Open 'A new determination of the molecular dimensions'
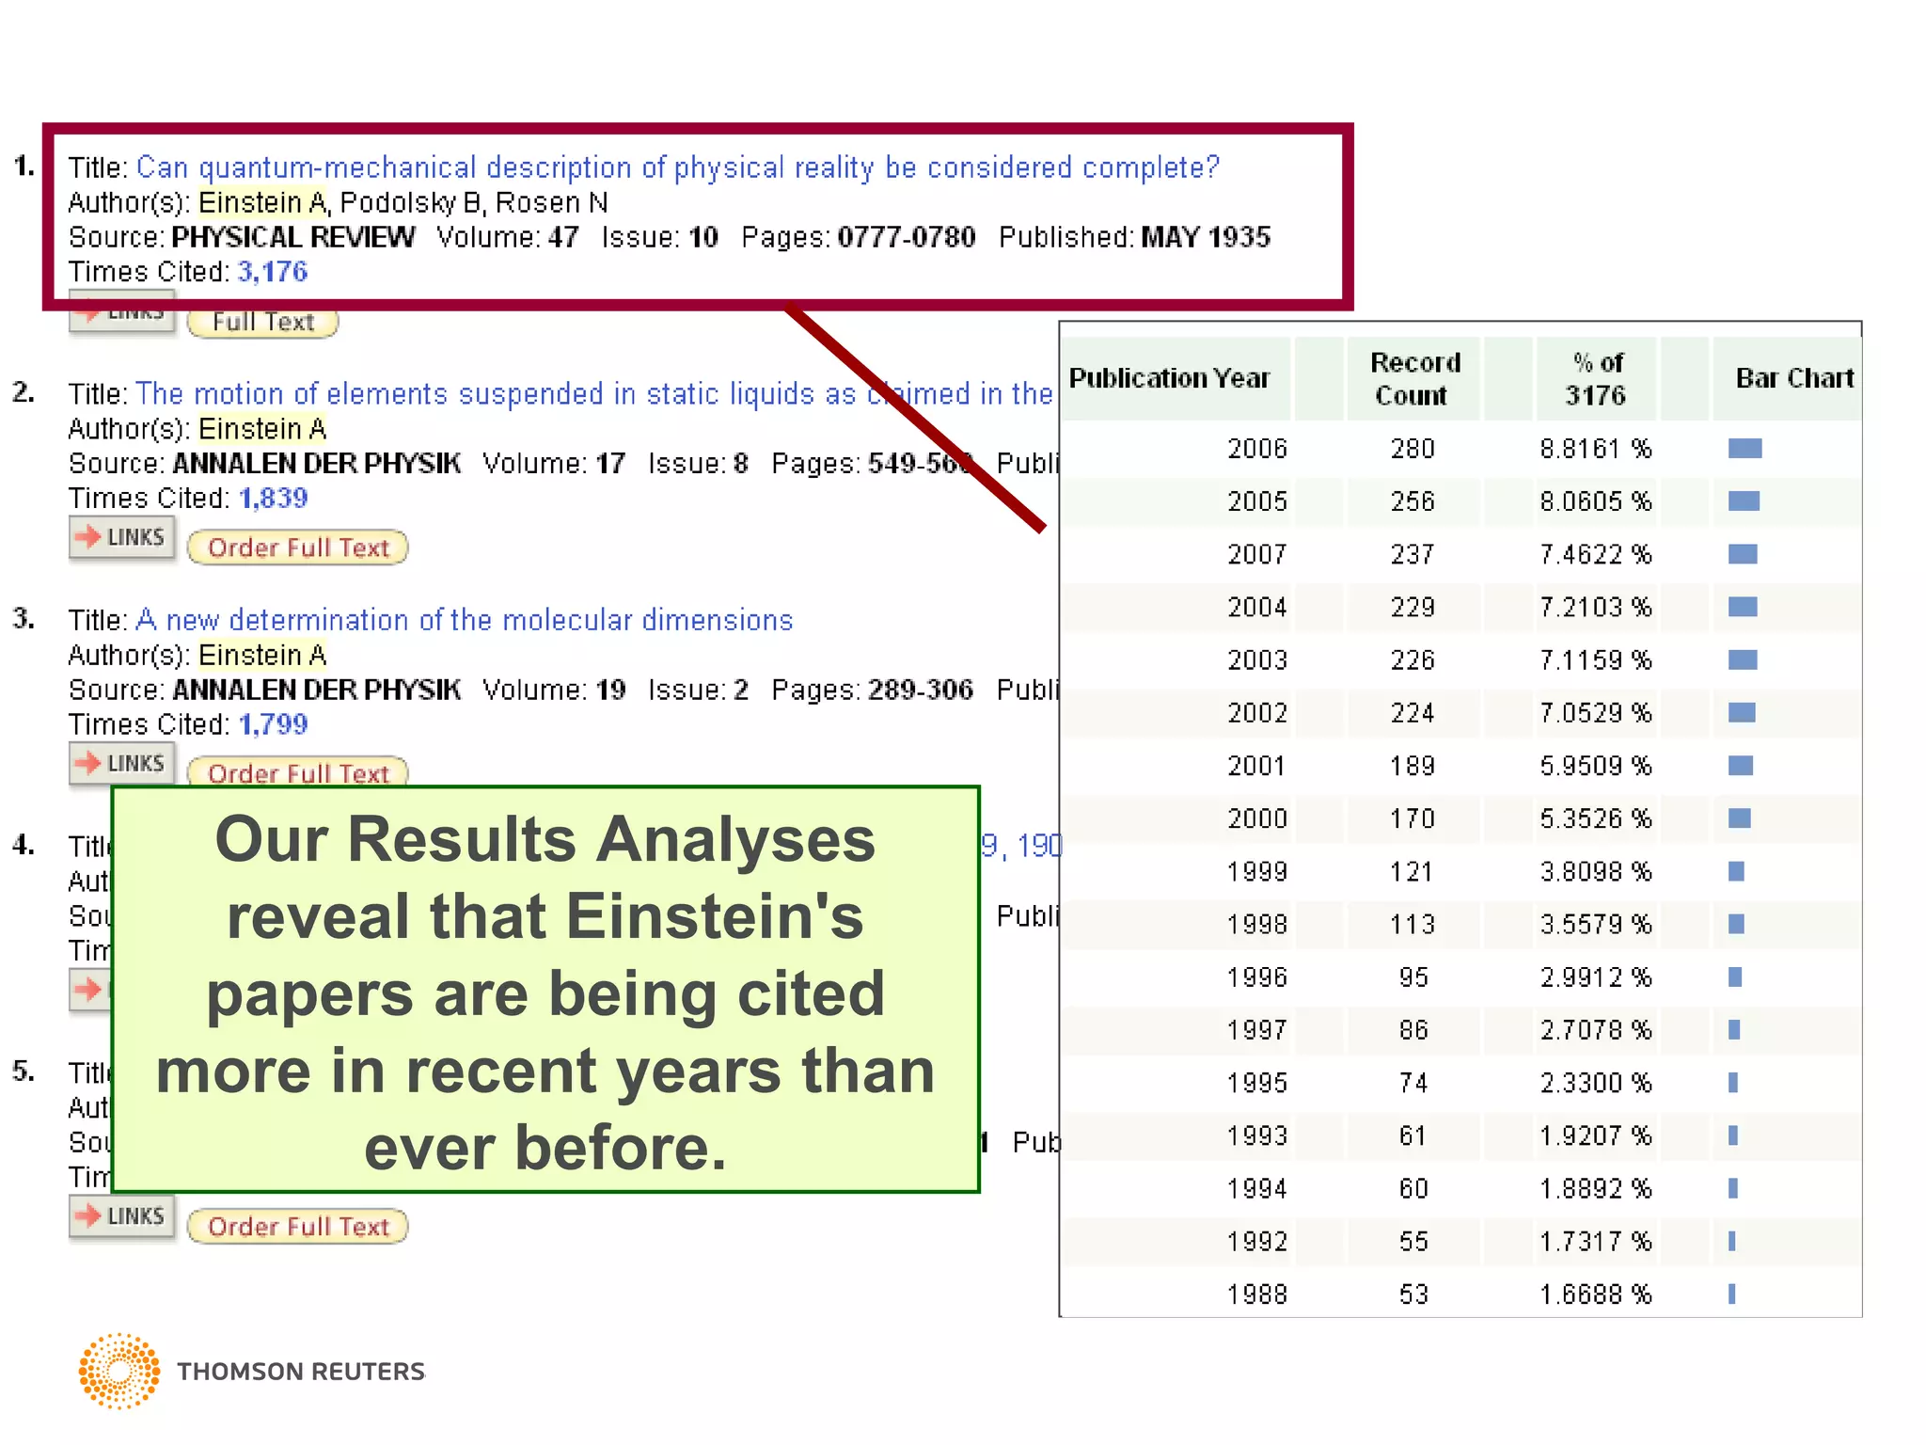The width and height of the screenshot is (1926, 1445). point(465,620)
